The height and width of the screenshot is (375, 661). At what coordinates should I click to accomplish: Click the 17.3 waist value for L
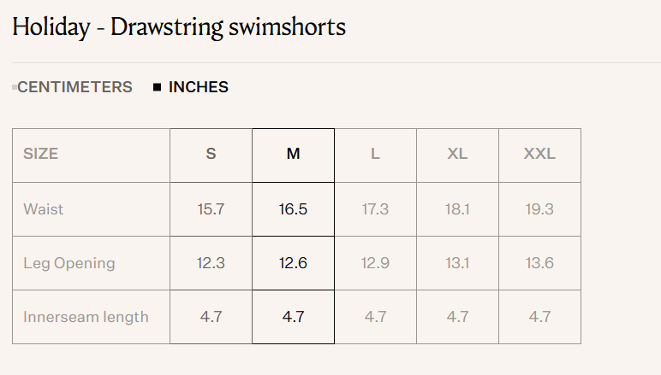point(375,209)
